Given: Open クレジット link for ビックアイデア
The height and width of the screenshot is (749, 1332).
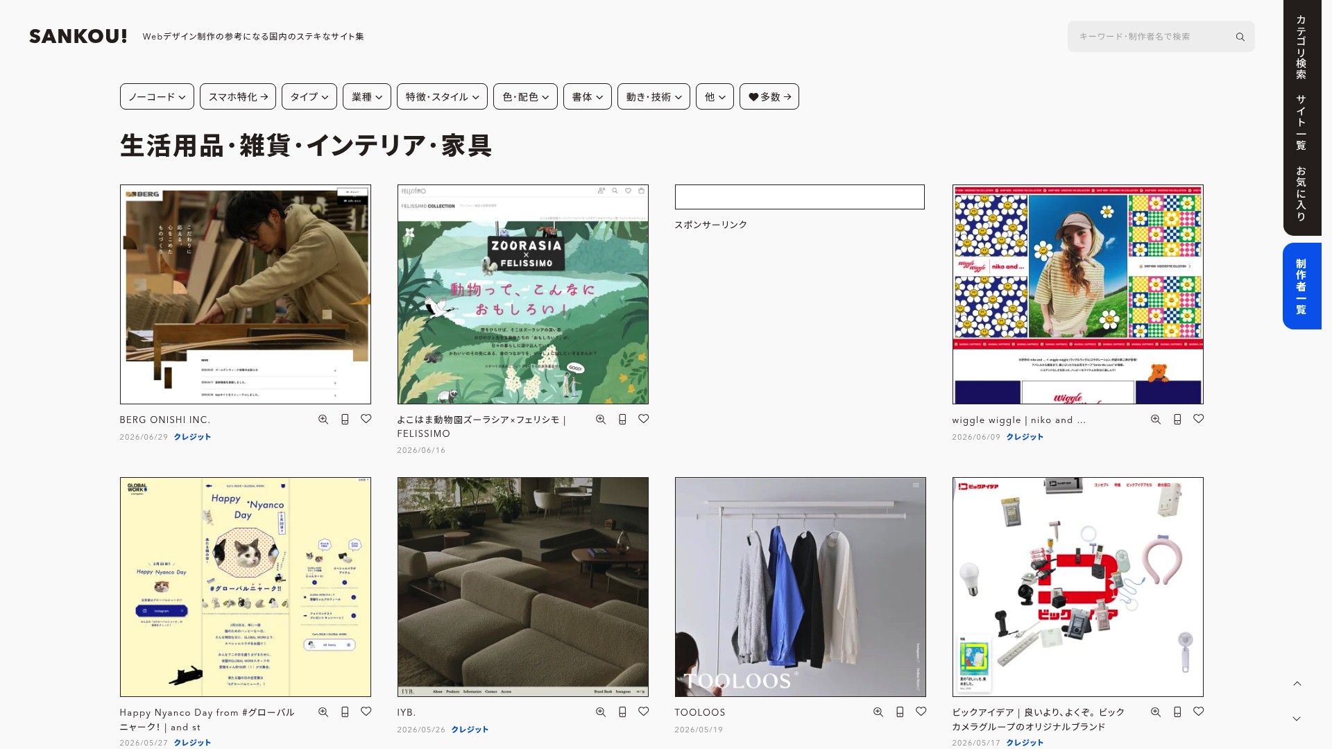Looking at the screenshot, I should (1025, 743).
